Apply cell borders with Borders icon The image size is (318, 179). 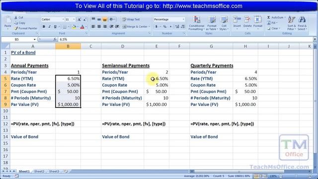coord(64,26)
